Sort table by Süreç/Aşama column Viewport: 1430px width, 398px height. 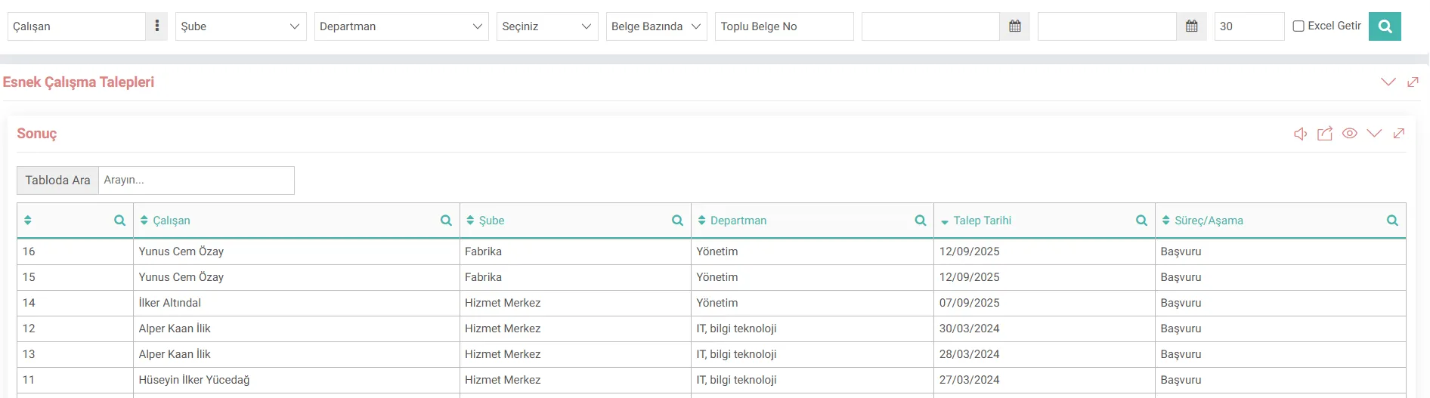click(1208, 221)
